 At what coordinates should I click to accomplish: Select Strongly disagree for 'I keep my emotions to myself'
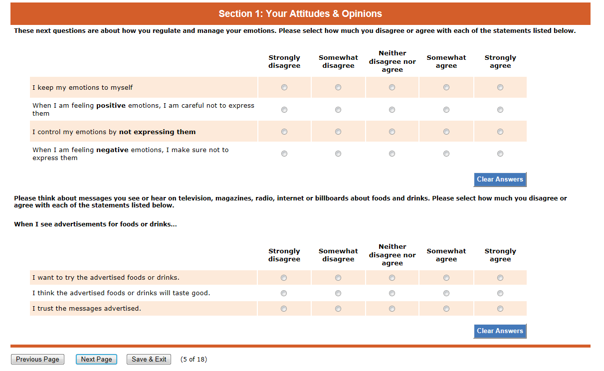pyautogui.click(x=284, y=88)
